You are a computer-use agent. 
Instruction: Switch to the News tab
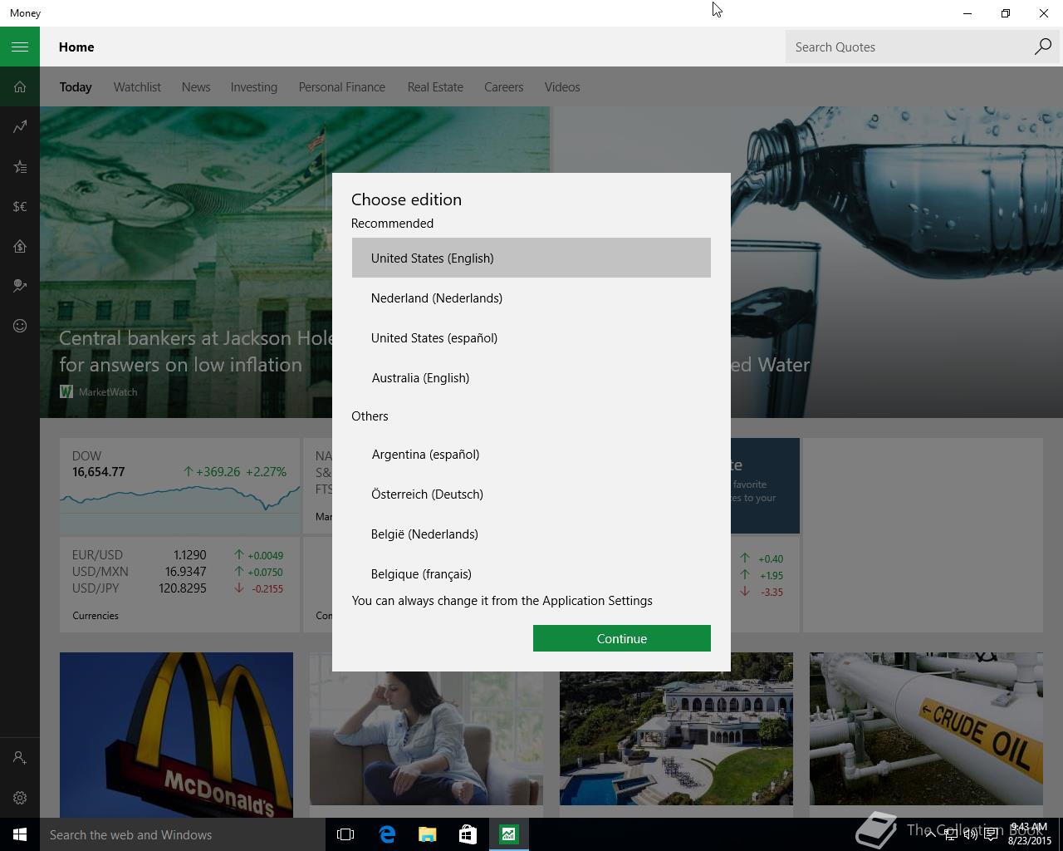(x=196, y=86)
